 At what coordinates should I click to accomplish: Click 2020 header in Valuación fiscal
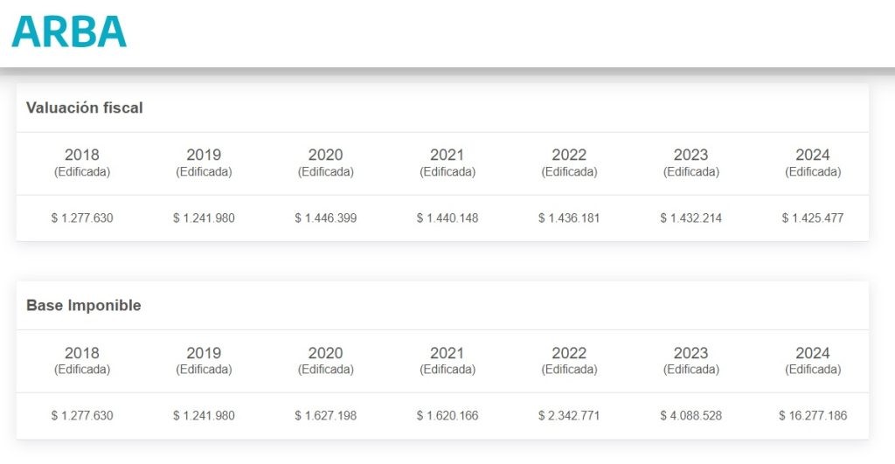pyautogui.click(x=325, y=162)
